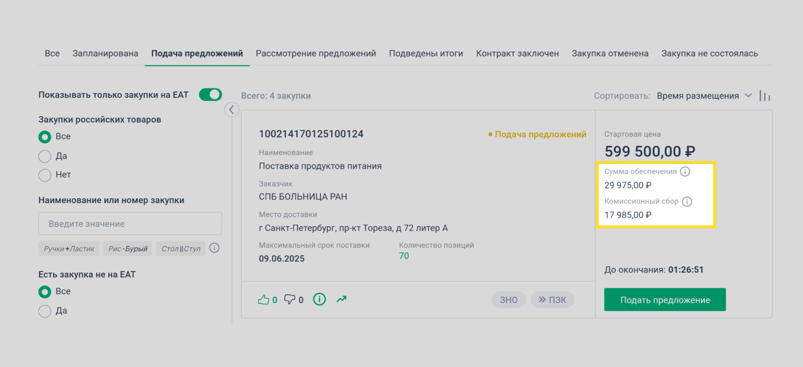Click the Подать предложение button
This screenshot has width=803, height=367.
pyautogui.click(x=664, y=299)
